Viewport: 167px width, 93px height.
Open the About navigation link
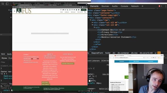62,12
